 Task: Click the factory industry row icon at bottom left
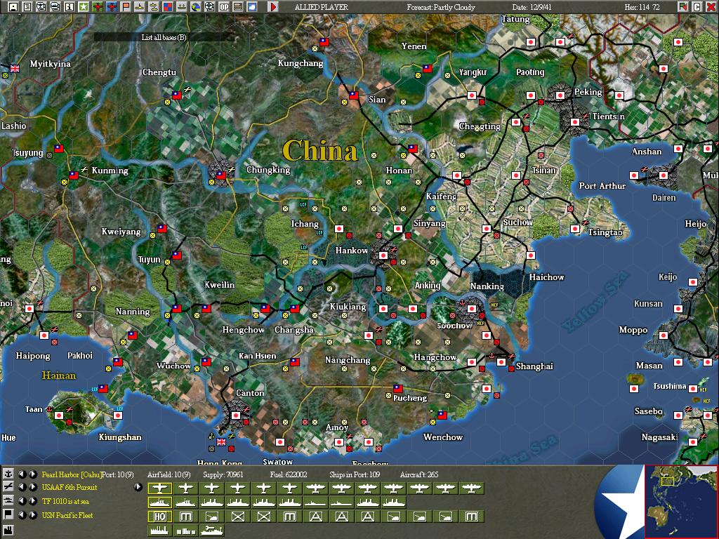coord(8,530)
